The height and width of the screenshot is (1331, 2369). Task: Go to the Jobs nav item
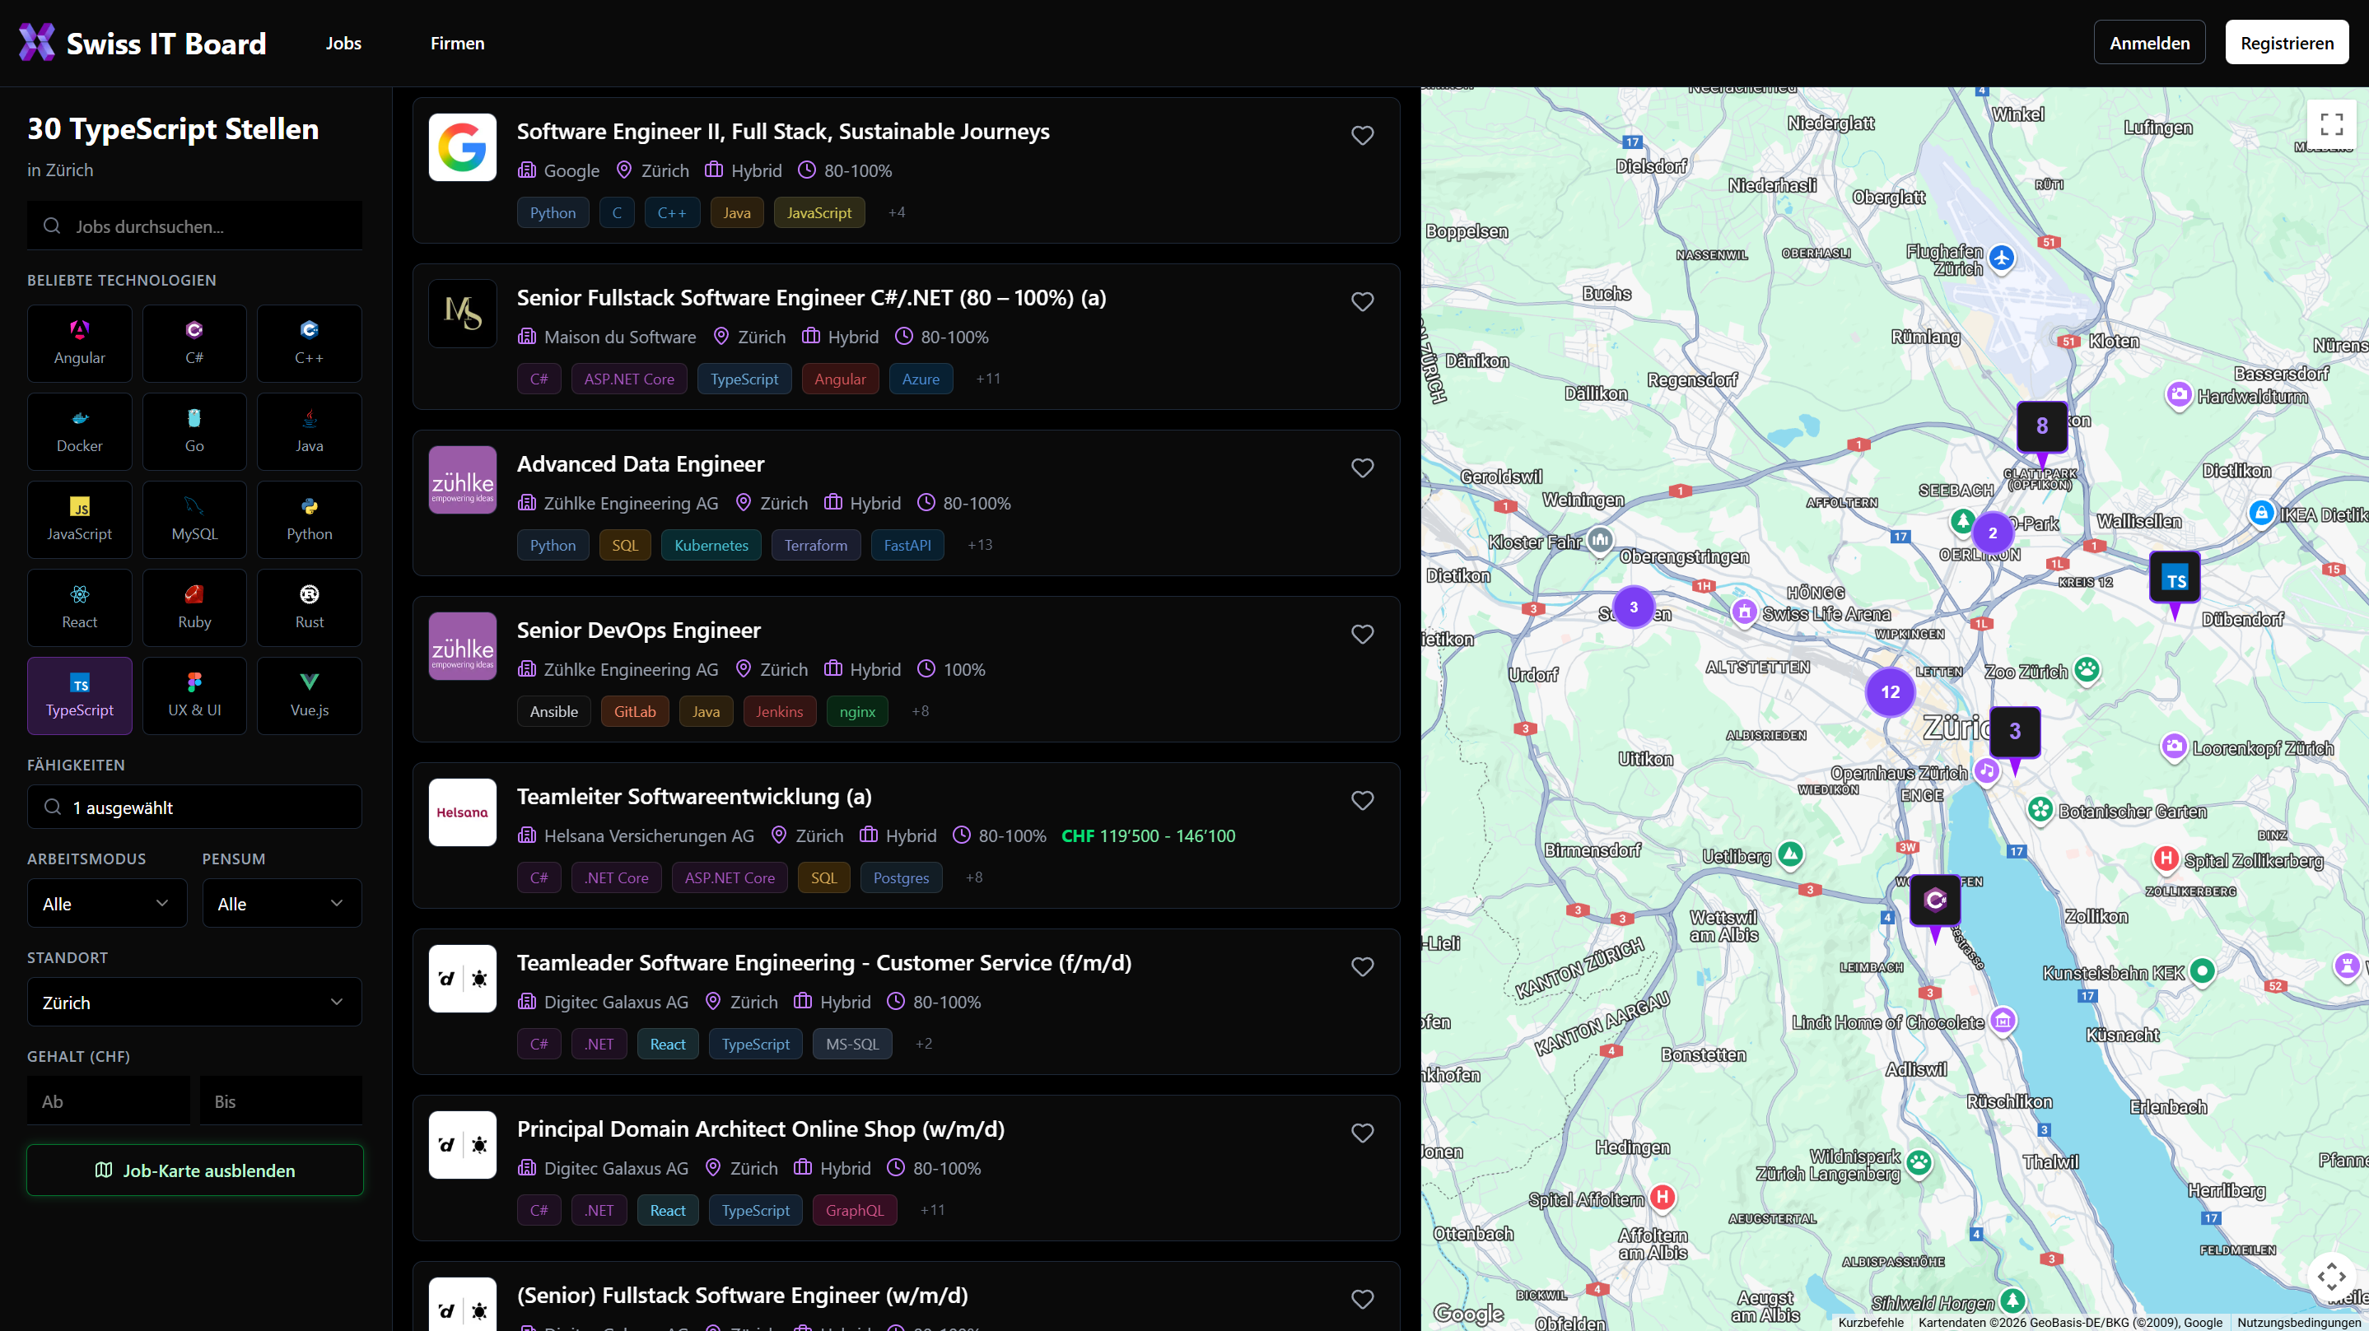click(x=343, y=43)
